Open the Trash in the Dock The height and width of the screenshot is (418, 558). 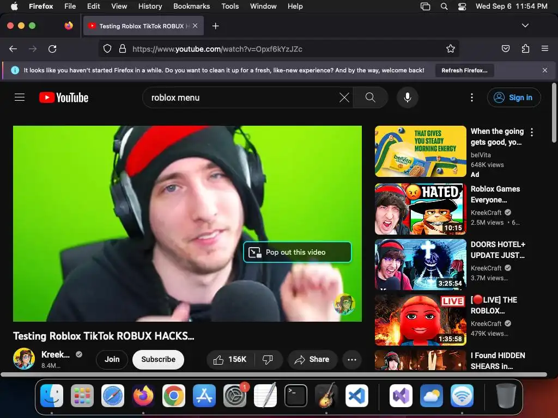pos(506,396)
